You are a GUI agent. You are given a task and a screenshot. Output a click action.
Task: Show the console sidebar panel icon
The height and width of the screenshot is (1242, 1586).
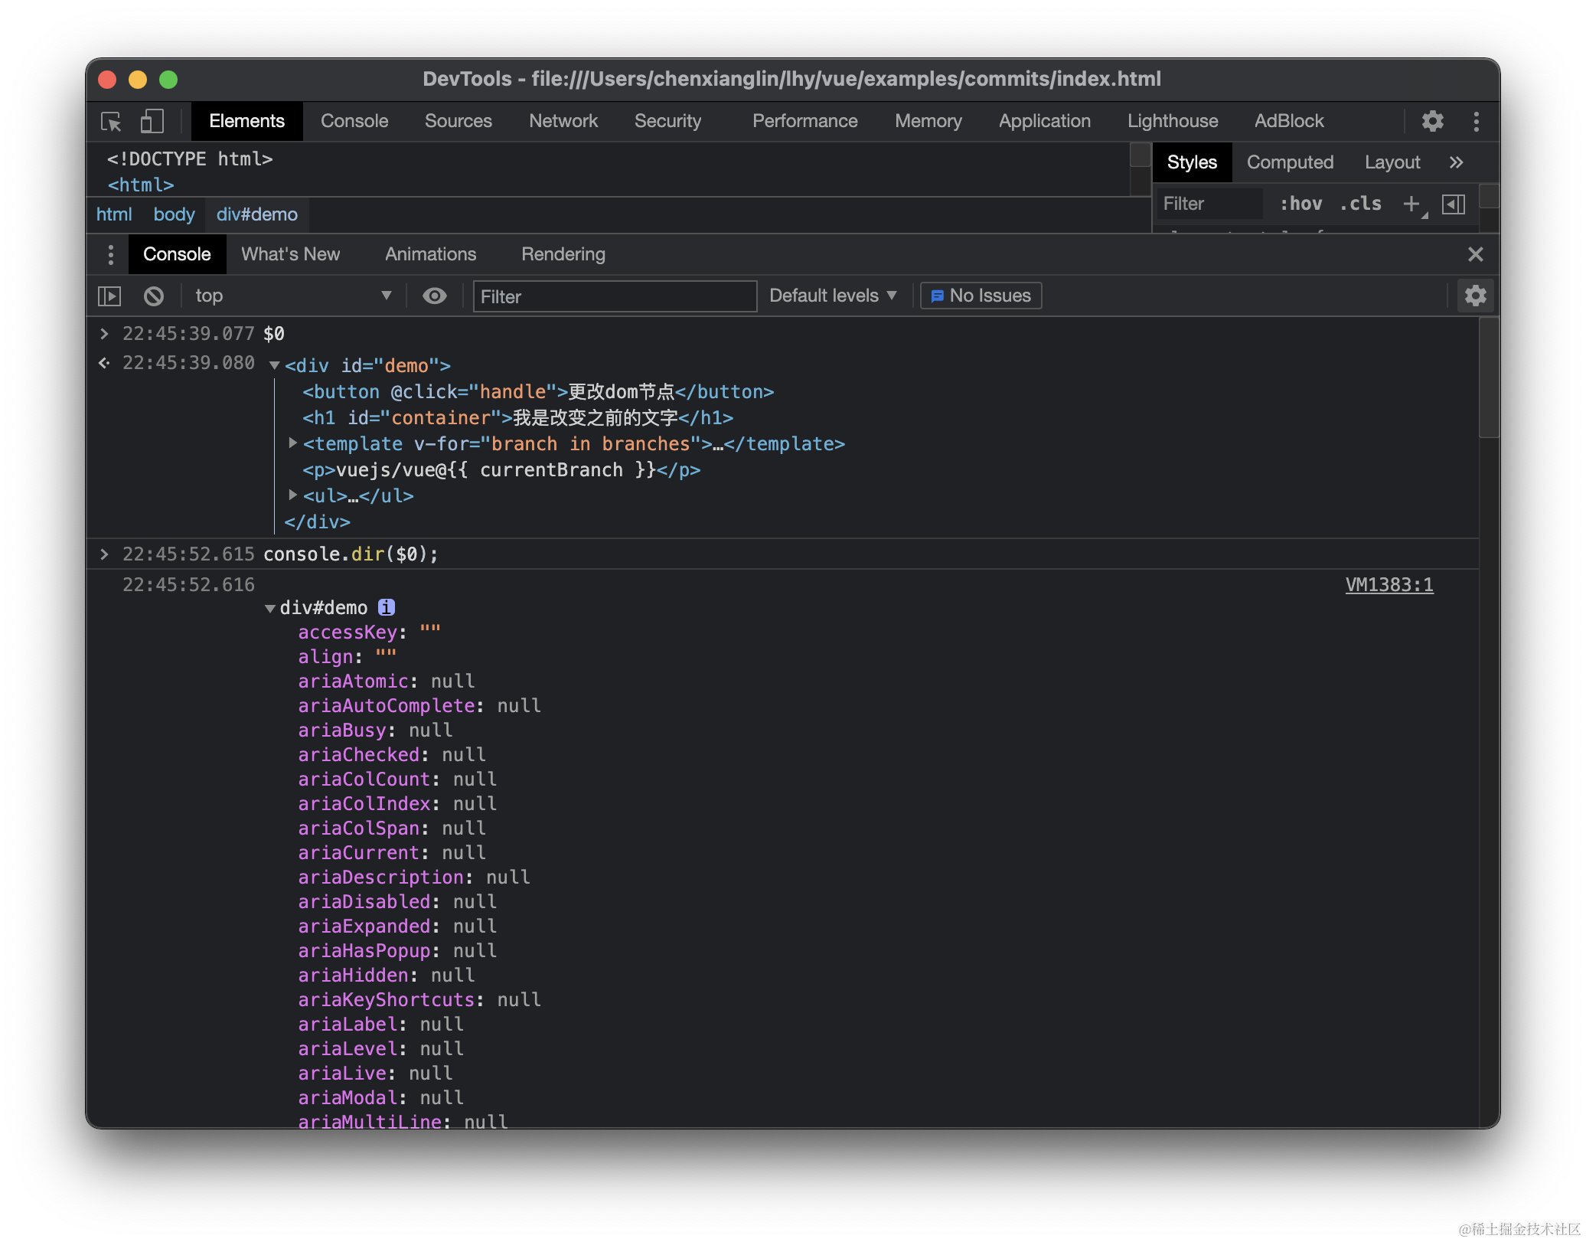click(109, 296)
